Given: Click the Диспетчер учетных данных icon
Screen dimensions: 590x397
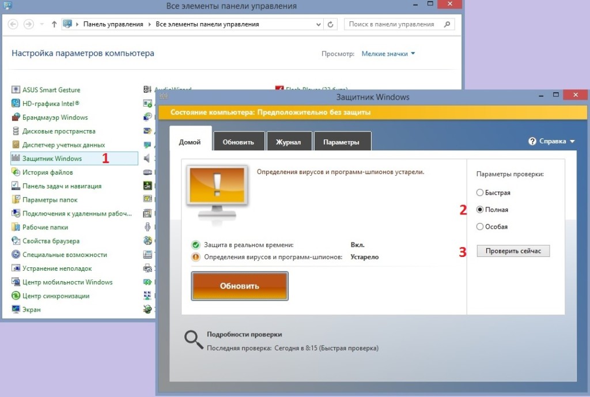Looking at the screenshot, I should (x=16, y=145).
